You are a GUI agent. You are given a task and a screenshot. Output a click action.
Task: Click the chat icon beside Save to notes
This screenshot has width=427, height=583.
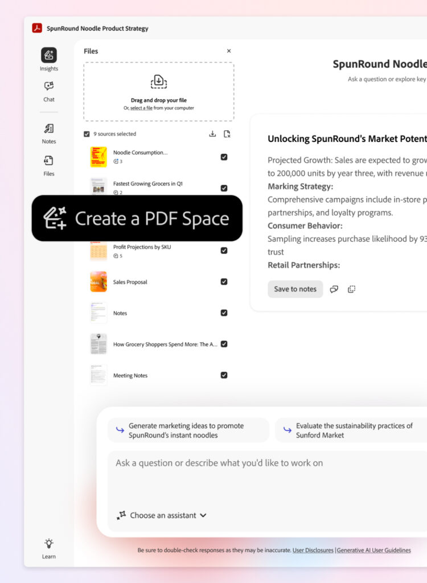tap(334, 289)
